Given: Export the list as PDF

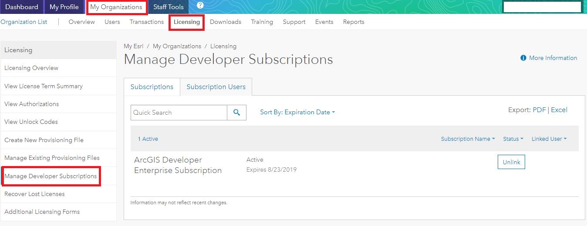Looking at the screenshot, I should click(539, 110).
